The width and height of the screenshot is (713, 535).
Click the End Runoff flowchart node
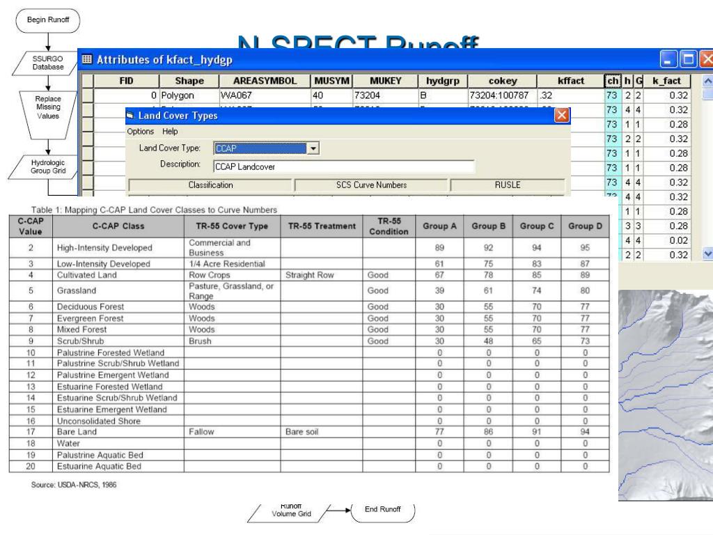[382, 511]
